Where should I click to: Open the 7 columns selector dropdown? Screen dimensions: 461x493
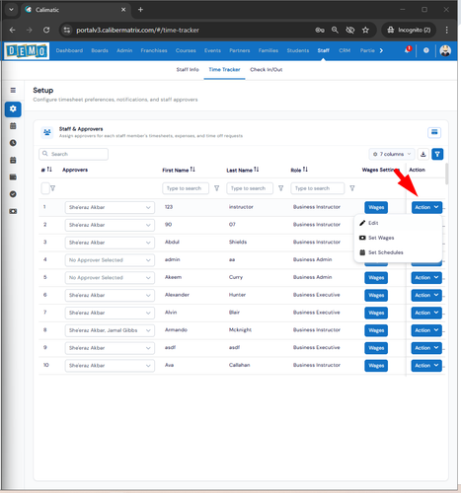click(x=392, y=154)
